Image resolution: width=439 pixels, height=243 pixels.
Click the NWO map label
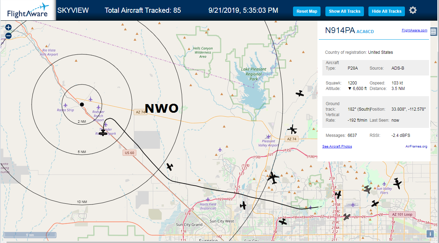161,109
